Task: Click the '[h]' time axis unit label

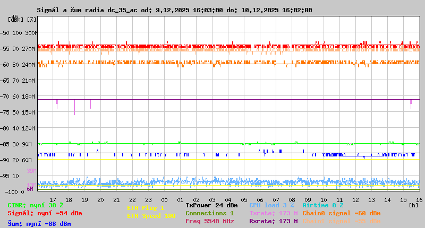Action: pyautogui.click(x=413, y=206)
